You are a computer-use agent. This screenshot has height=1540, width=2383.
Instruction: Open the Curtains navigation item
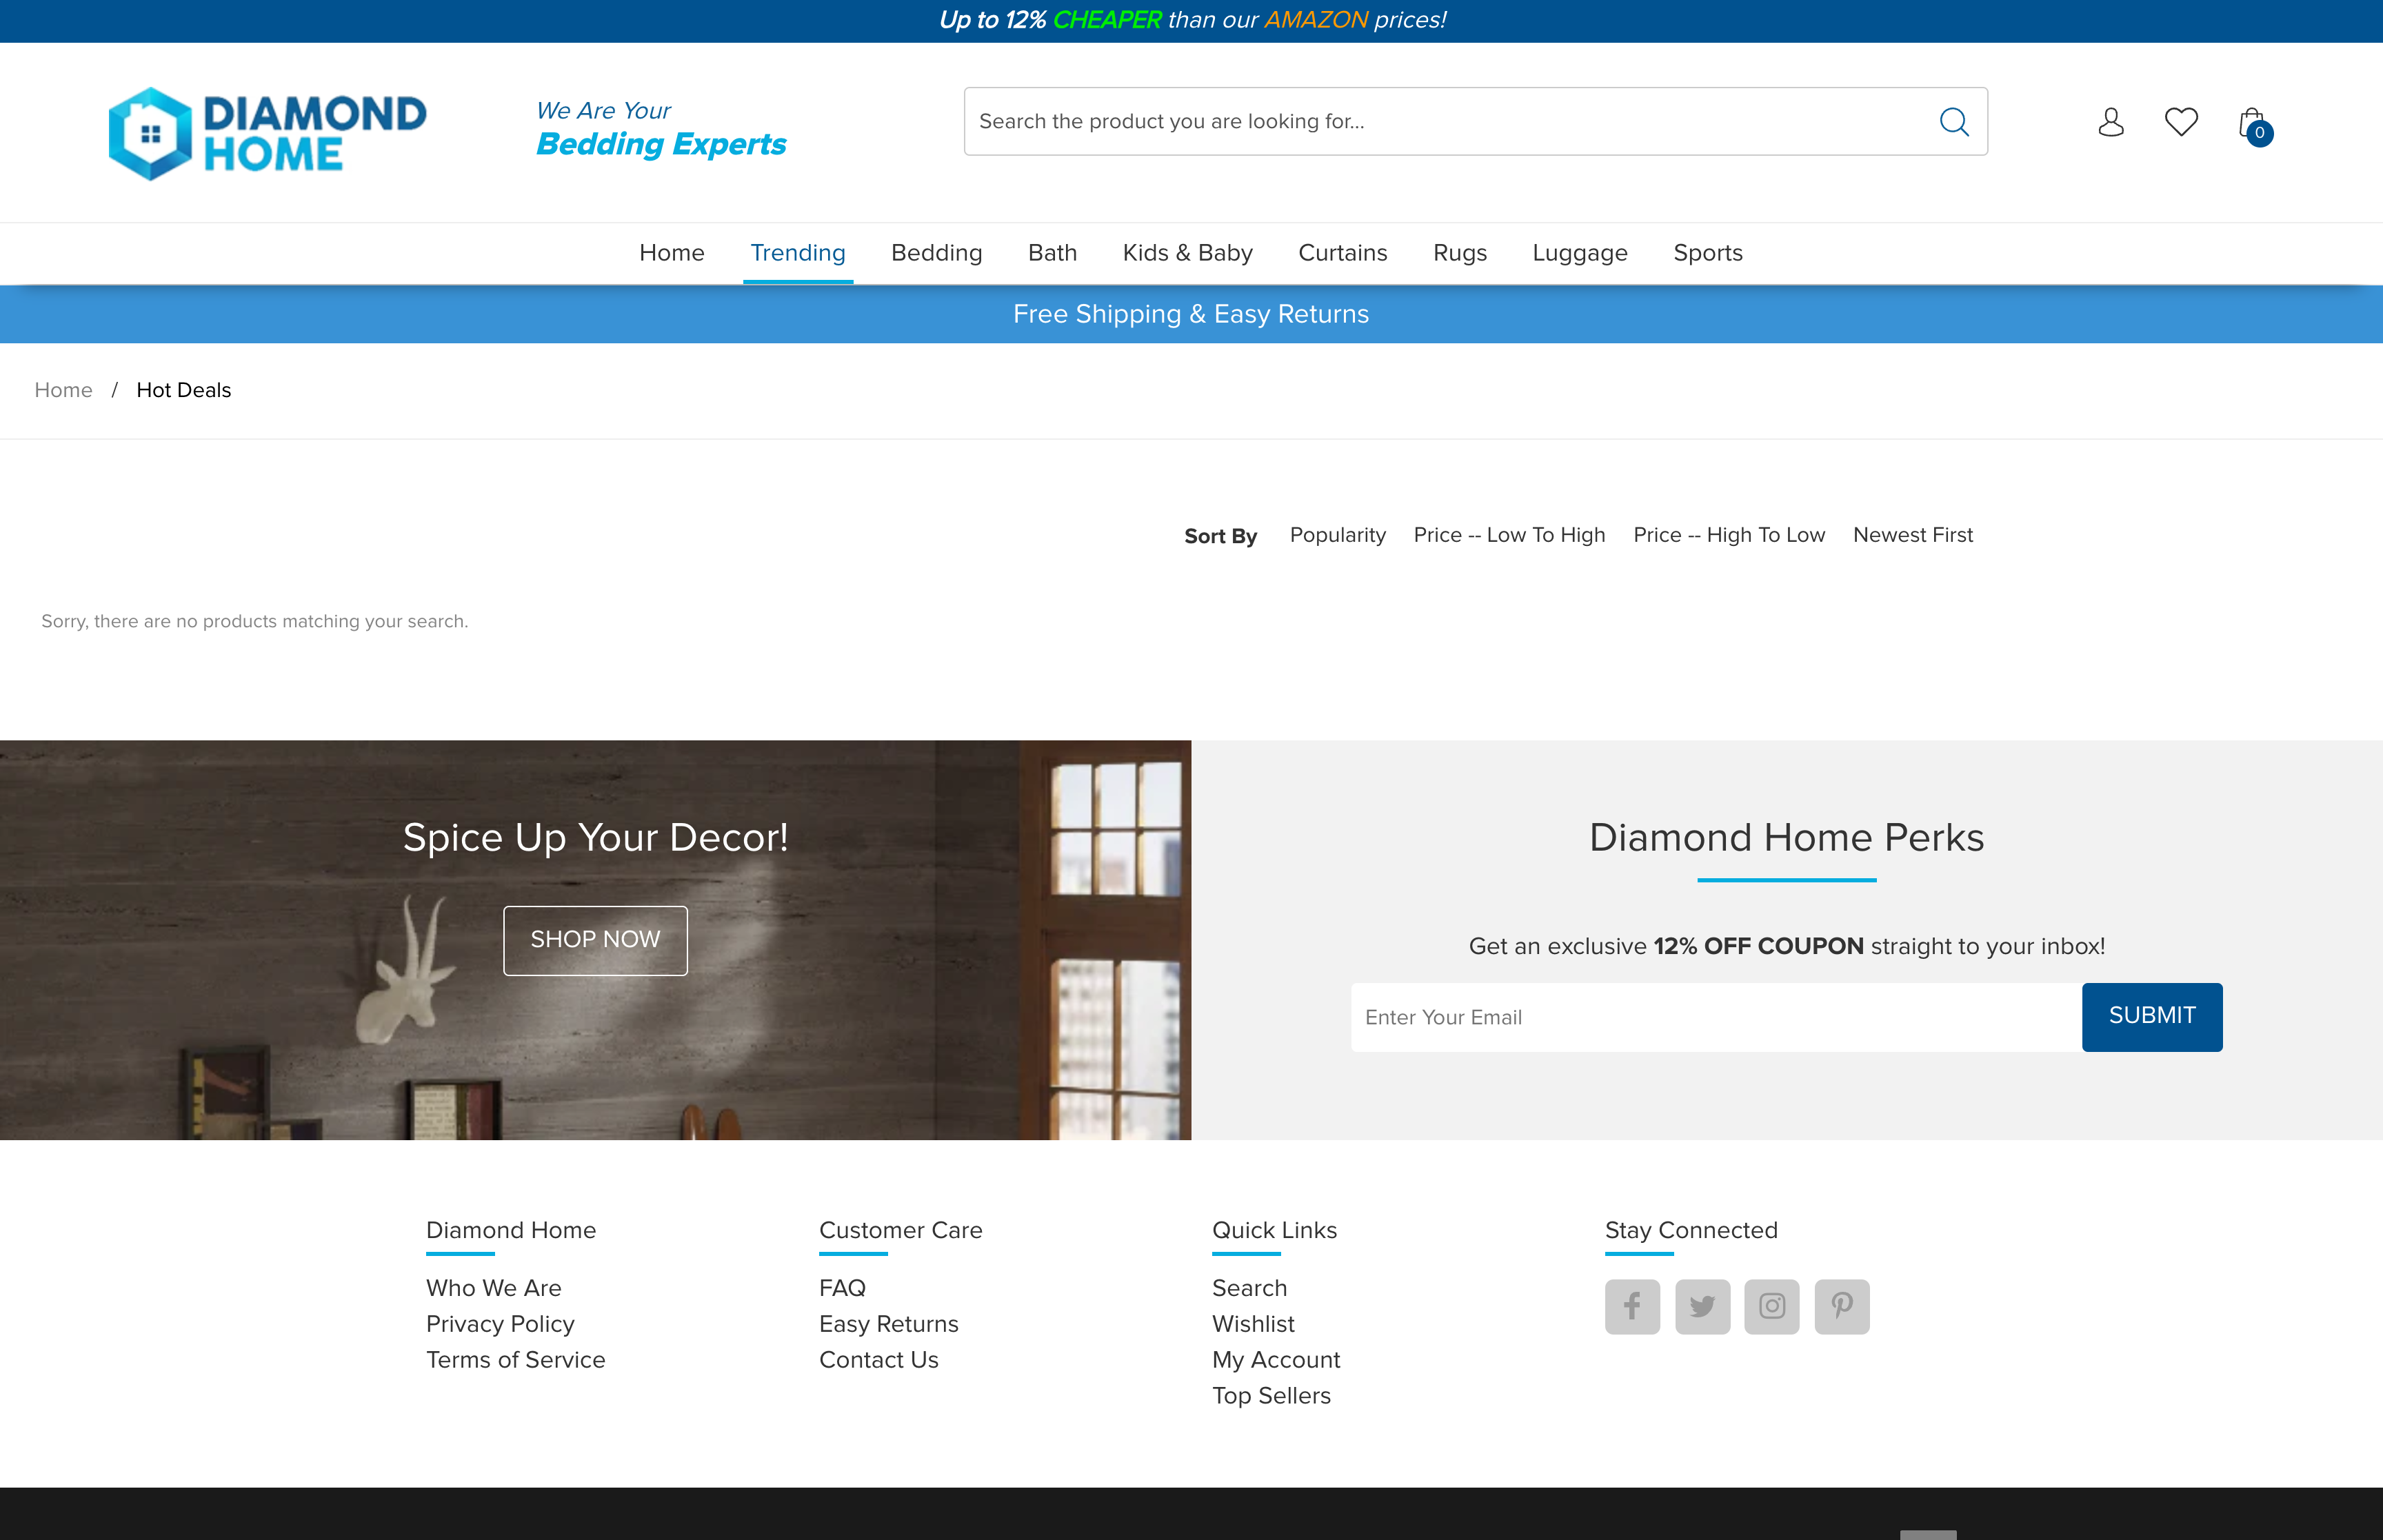(x=1343, y=253)
